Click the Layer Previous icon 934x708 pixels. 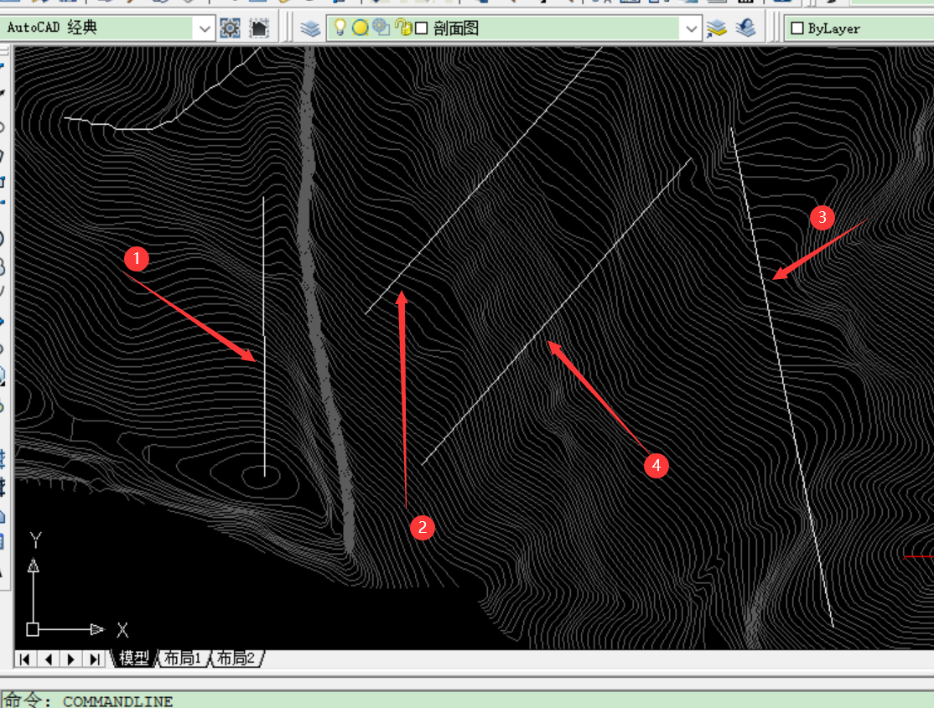click(745, 28)
